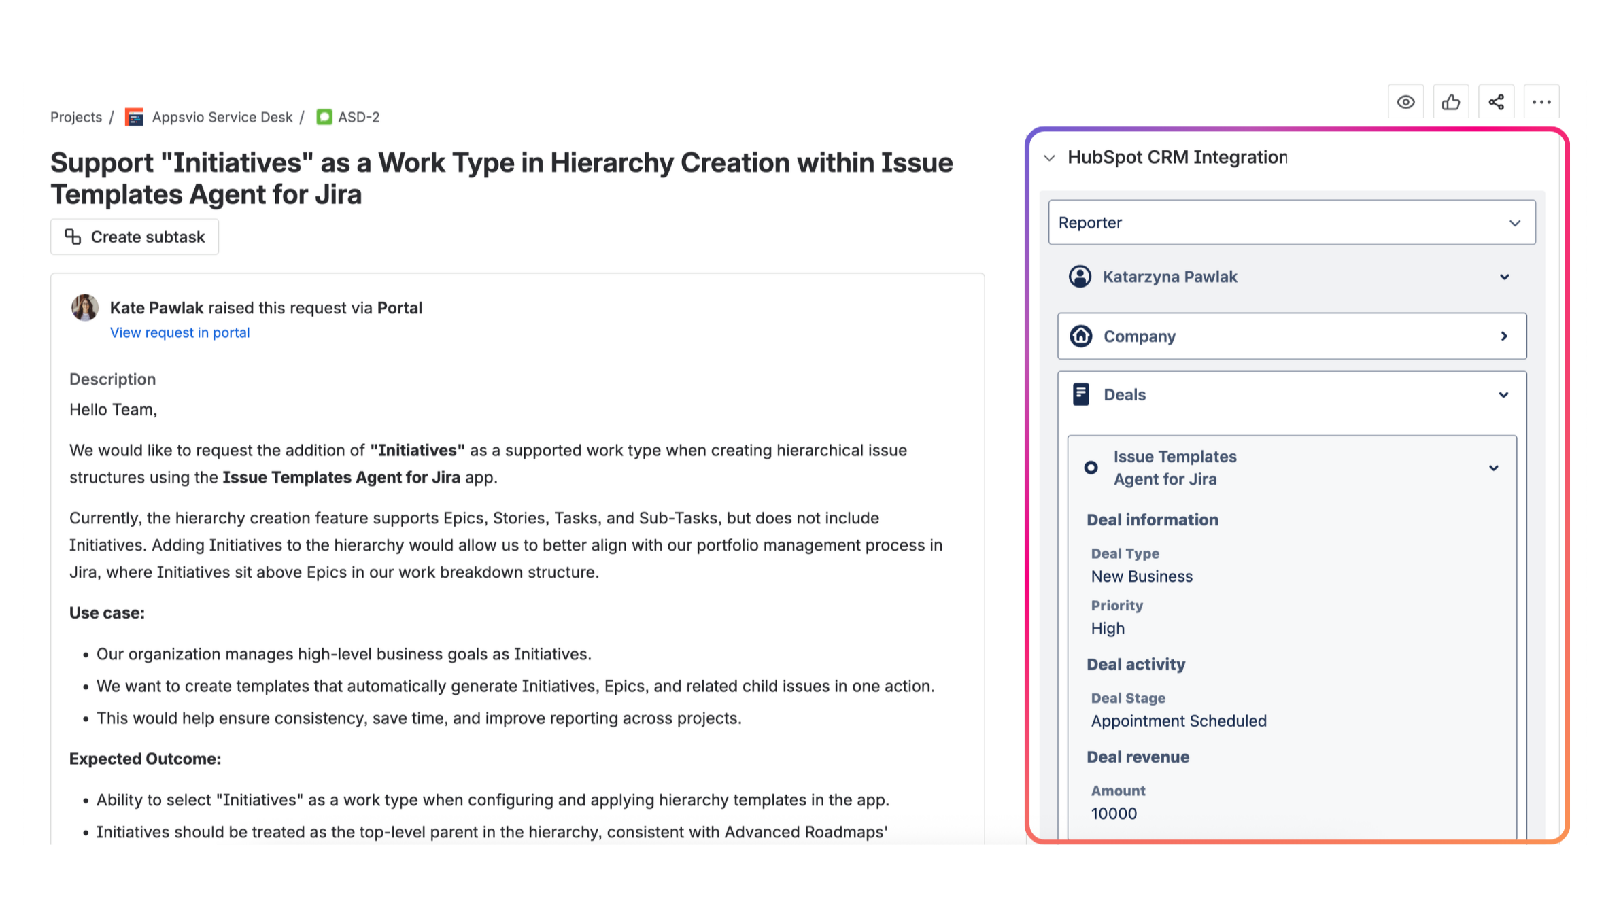Click the thumbs-up vote icon

[1451, 101]
